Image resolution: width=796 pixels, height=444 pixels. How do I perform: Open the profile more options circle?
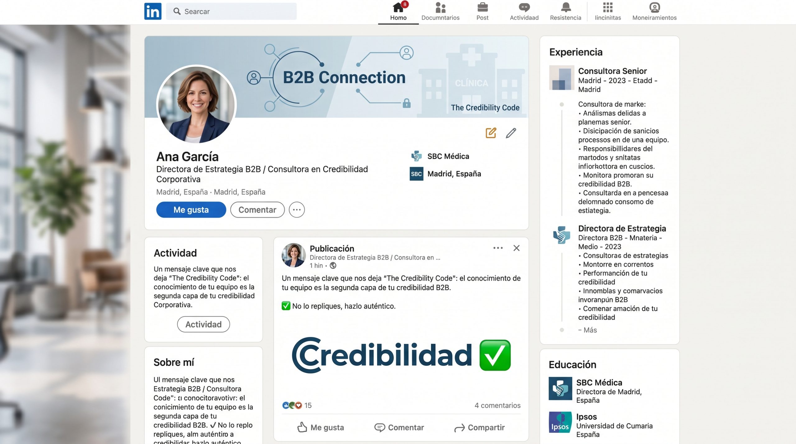[x=297, y=210]
